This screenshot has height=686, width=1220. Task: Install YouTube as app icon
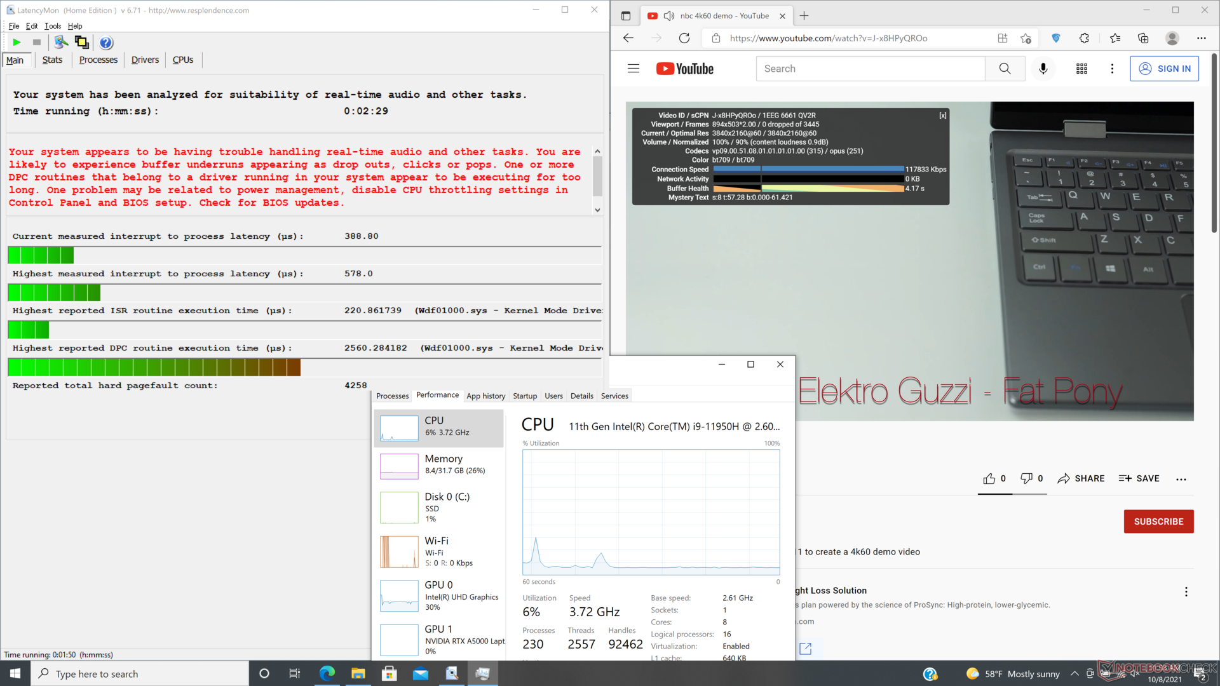[x=1003, y=38]
